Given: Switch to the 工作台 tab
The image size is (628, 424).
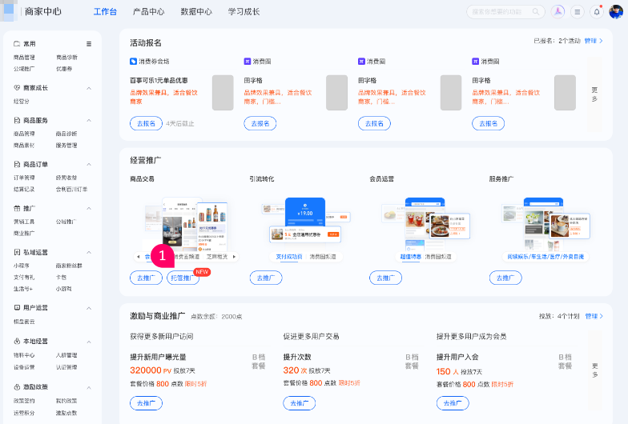Looking at the screenshot, I should click(105, 11).
